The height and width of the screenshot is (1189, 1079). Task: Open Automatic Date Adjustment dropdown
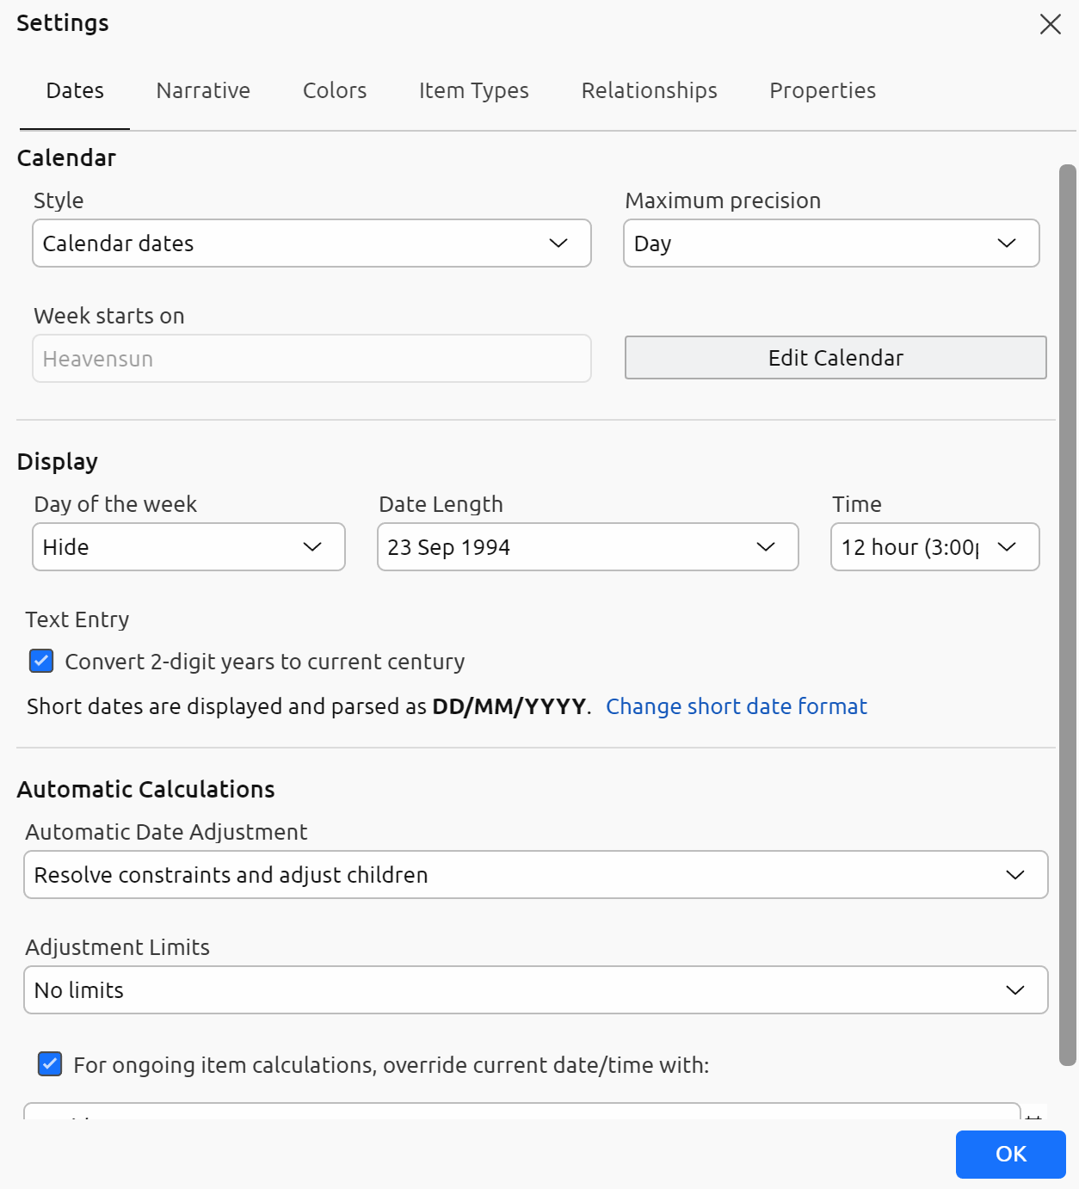click(x=535, y=875)
